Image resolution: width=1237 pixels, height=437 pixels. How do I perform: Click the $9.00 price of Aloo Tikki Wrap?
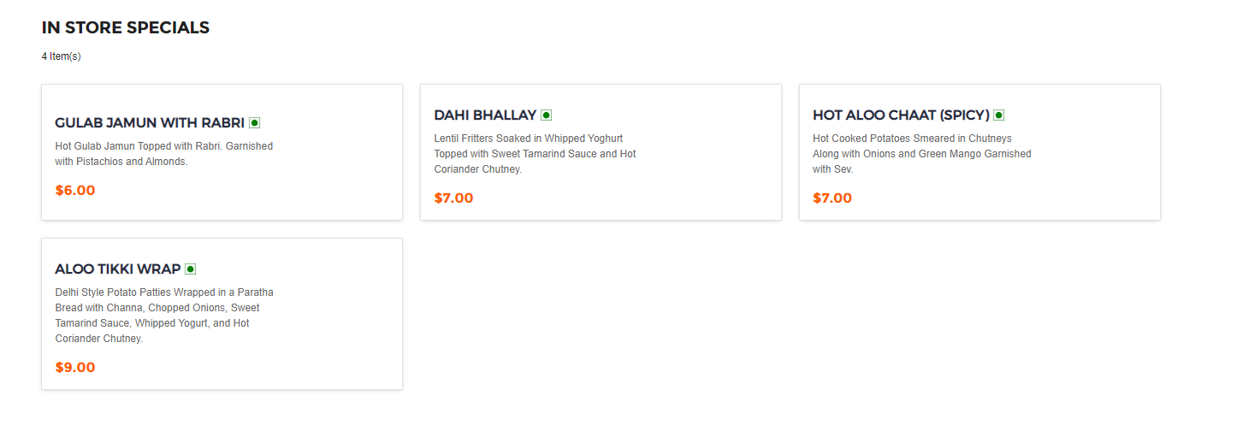(x=75, y=368)
